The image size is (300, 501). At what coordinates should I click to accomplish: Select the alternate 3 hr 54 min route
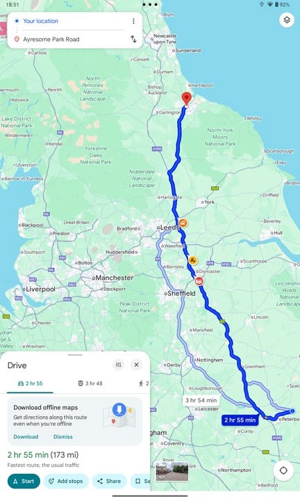201,400
